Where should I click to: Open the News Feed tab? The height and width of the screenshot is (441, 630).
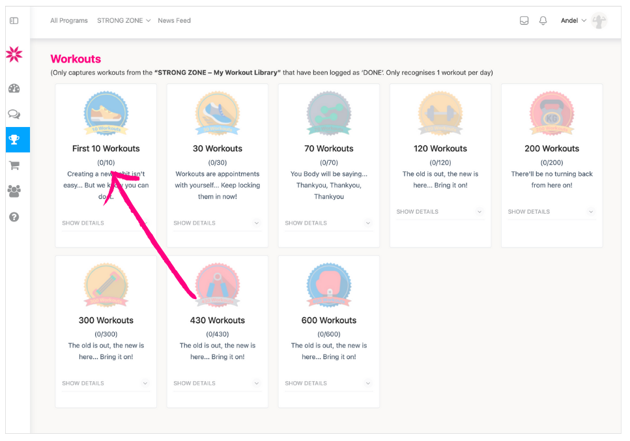174,21
